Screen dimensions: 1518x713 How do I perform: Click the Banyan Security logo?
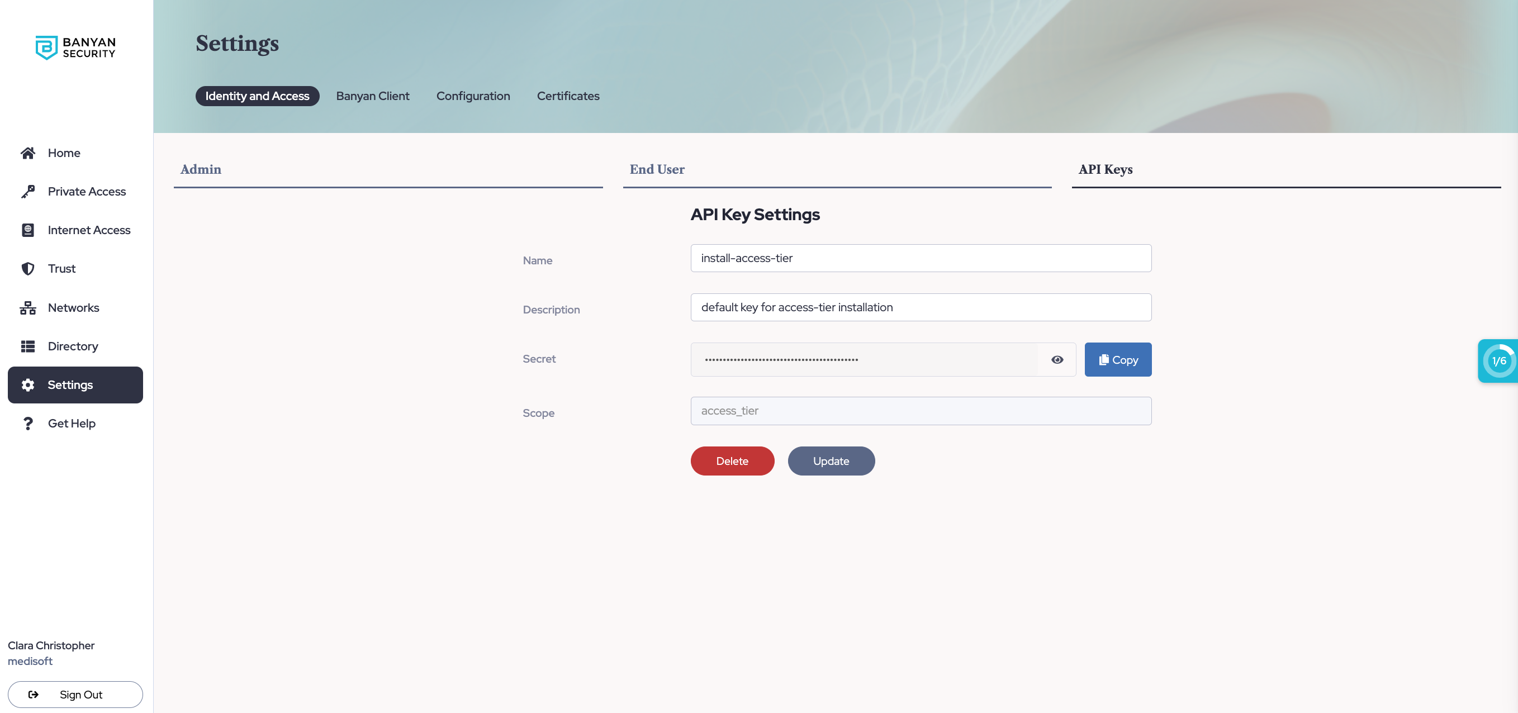(x=75, y=47)
